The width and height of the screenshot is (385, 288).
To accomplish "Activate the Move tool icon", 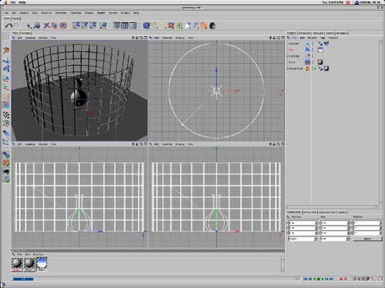I will (x=46, y=25).
